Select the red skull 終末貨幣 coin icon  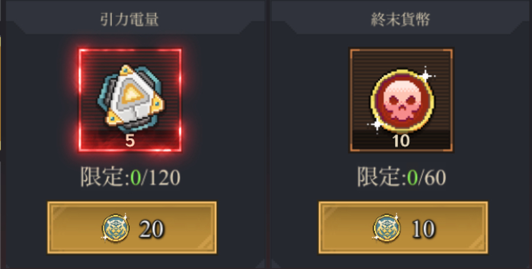tap(402, 100)
